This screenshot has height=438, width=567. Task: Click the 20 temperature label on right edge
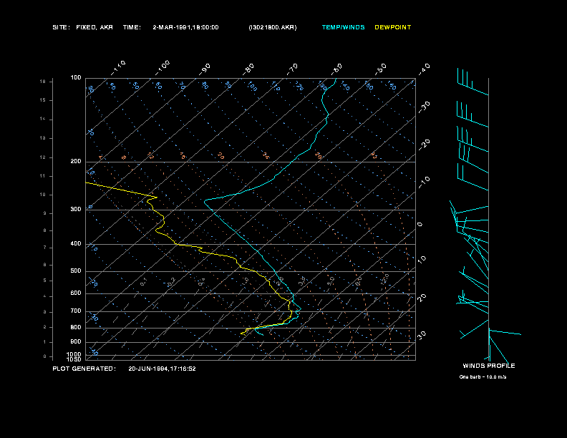[x=422, y=298]
